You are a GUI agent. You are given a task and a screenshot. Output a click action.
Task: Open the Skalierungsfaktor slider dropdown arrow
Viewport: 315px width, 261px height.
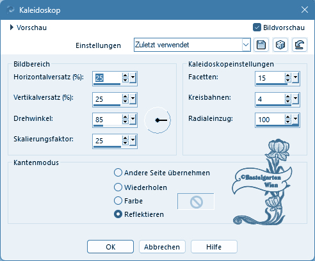(133, 140)
